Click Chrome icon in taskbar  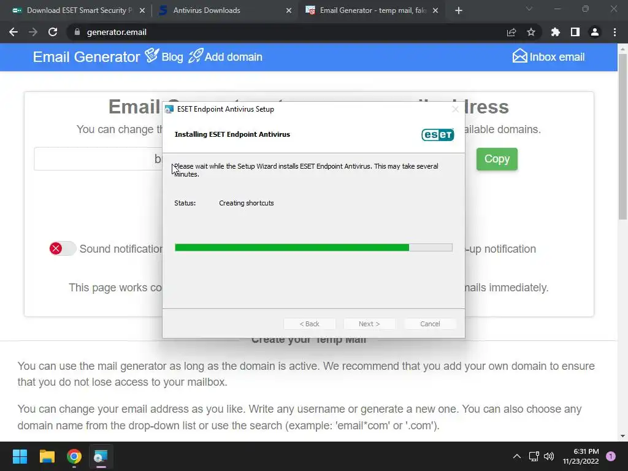point(74,456)
